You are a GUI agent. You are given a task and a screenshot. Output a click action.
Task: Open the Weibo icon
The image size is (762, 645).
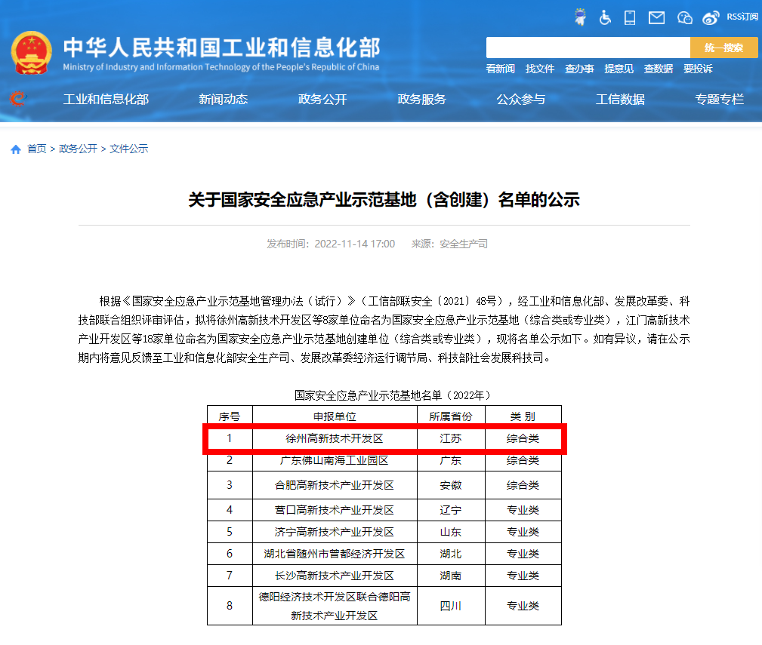[711, 18]
